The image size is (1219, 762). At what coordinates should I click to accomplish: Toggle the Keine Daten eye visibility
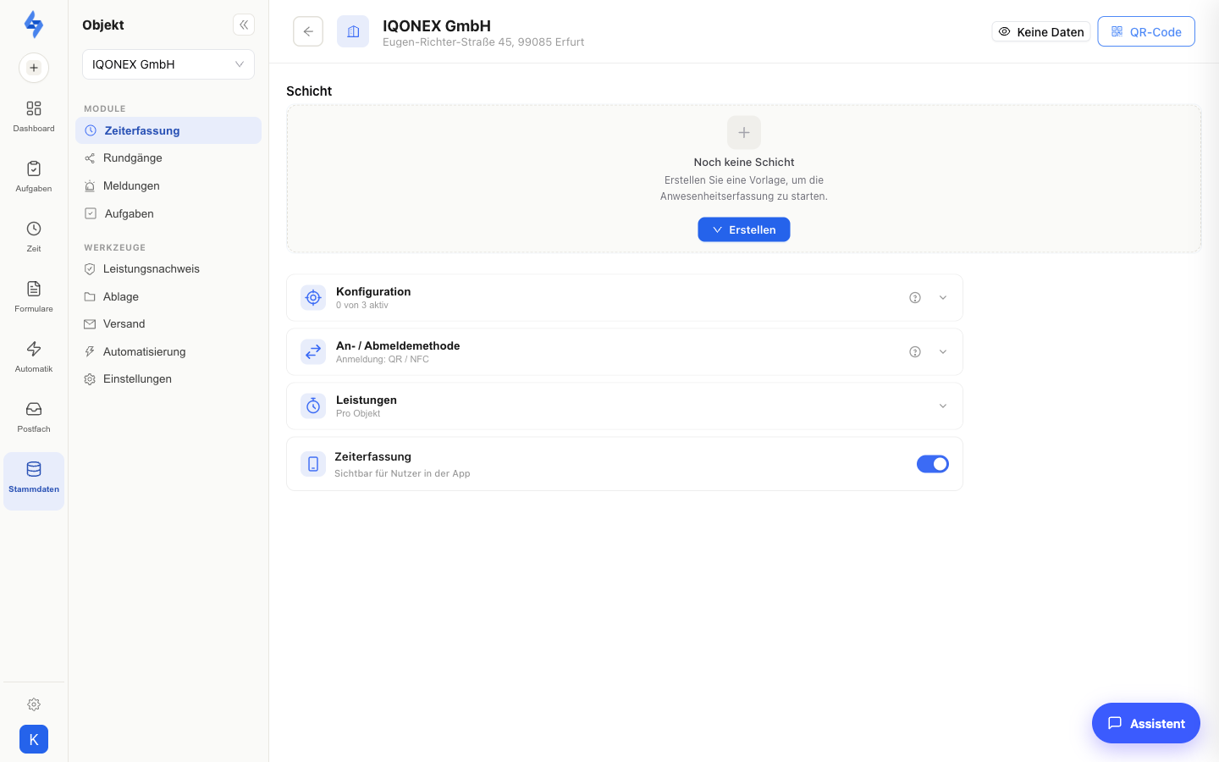point(1041,31)
